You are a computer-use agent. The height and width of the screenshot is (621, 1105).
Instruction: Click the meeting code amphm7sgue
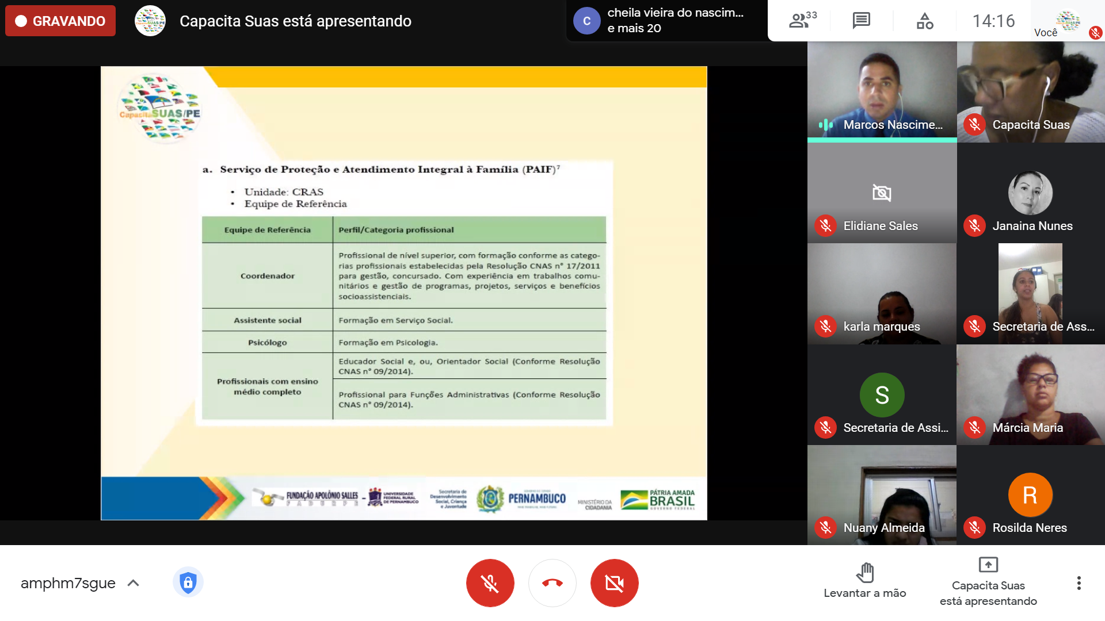point(68,583)
